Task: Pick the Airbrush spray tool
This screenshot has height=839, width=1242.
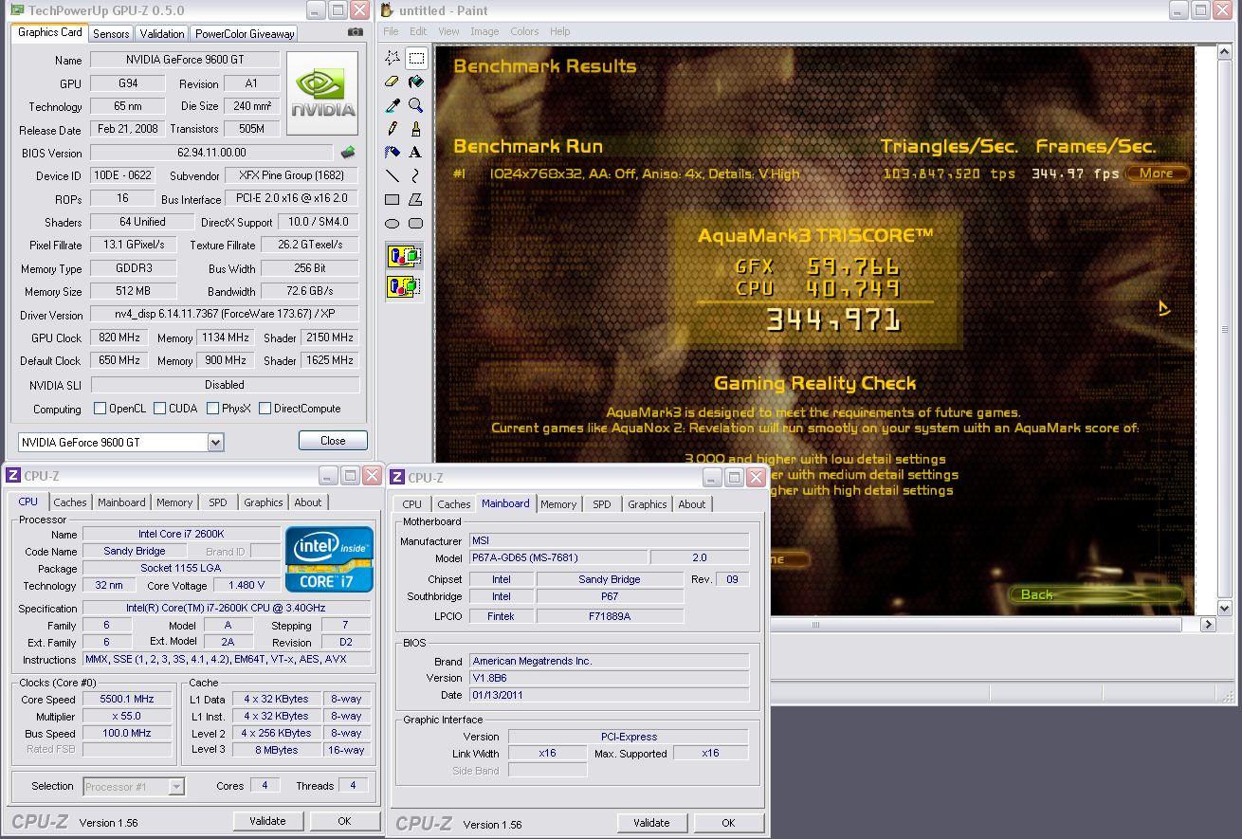Action: (x=393, y=152)
